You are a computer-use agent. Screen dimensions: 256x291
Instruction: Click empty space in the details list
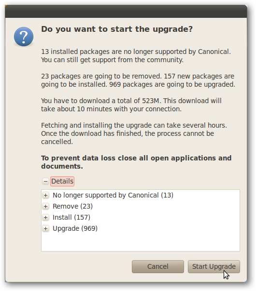pyautogui.click(x=141, y=242)
